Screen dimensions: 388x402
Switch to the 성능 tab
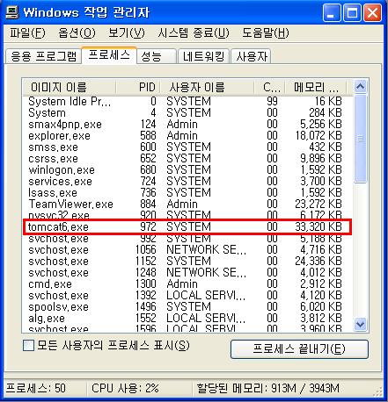157,56
